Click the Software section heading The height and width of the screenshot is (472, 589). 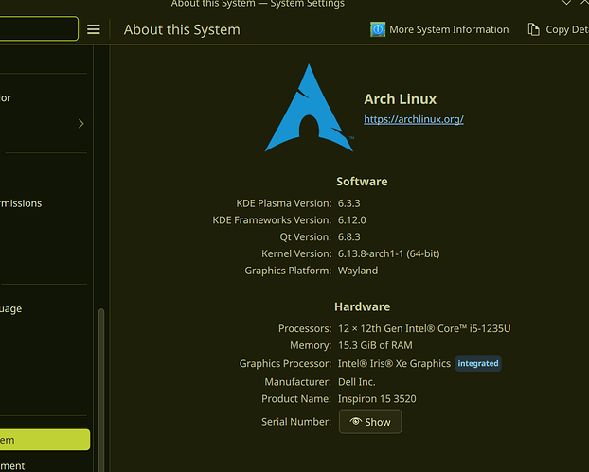click(362, 182)
